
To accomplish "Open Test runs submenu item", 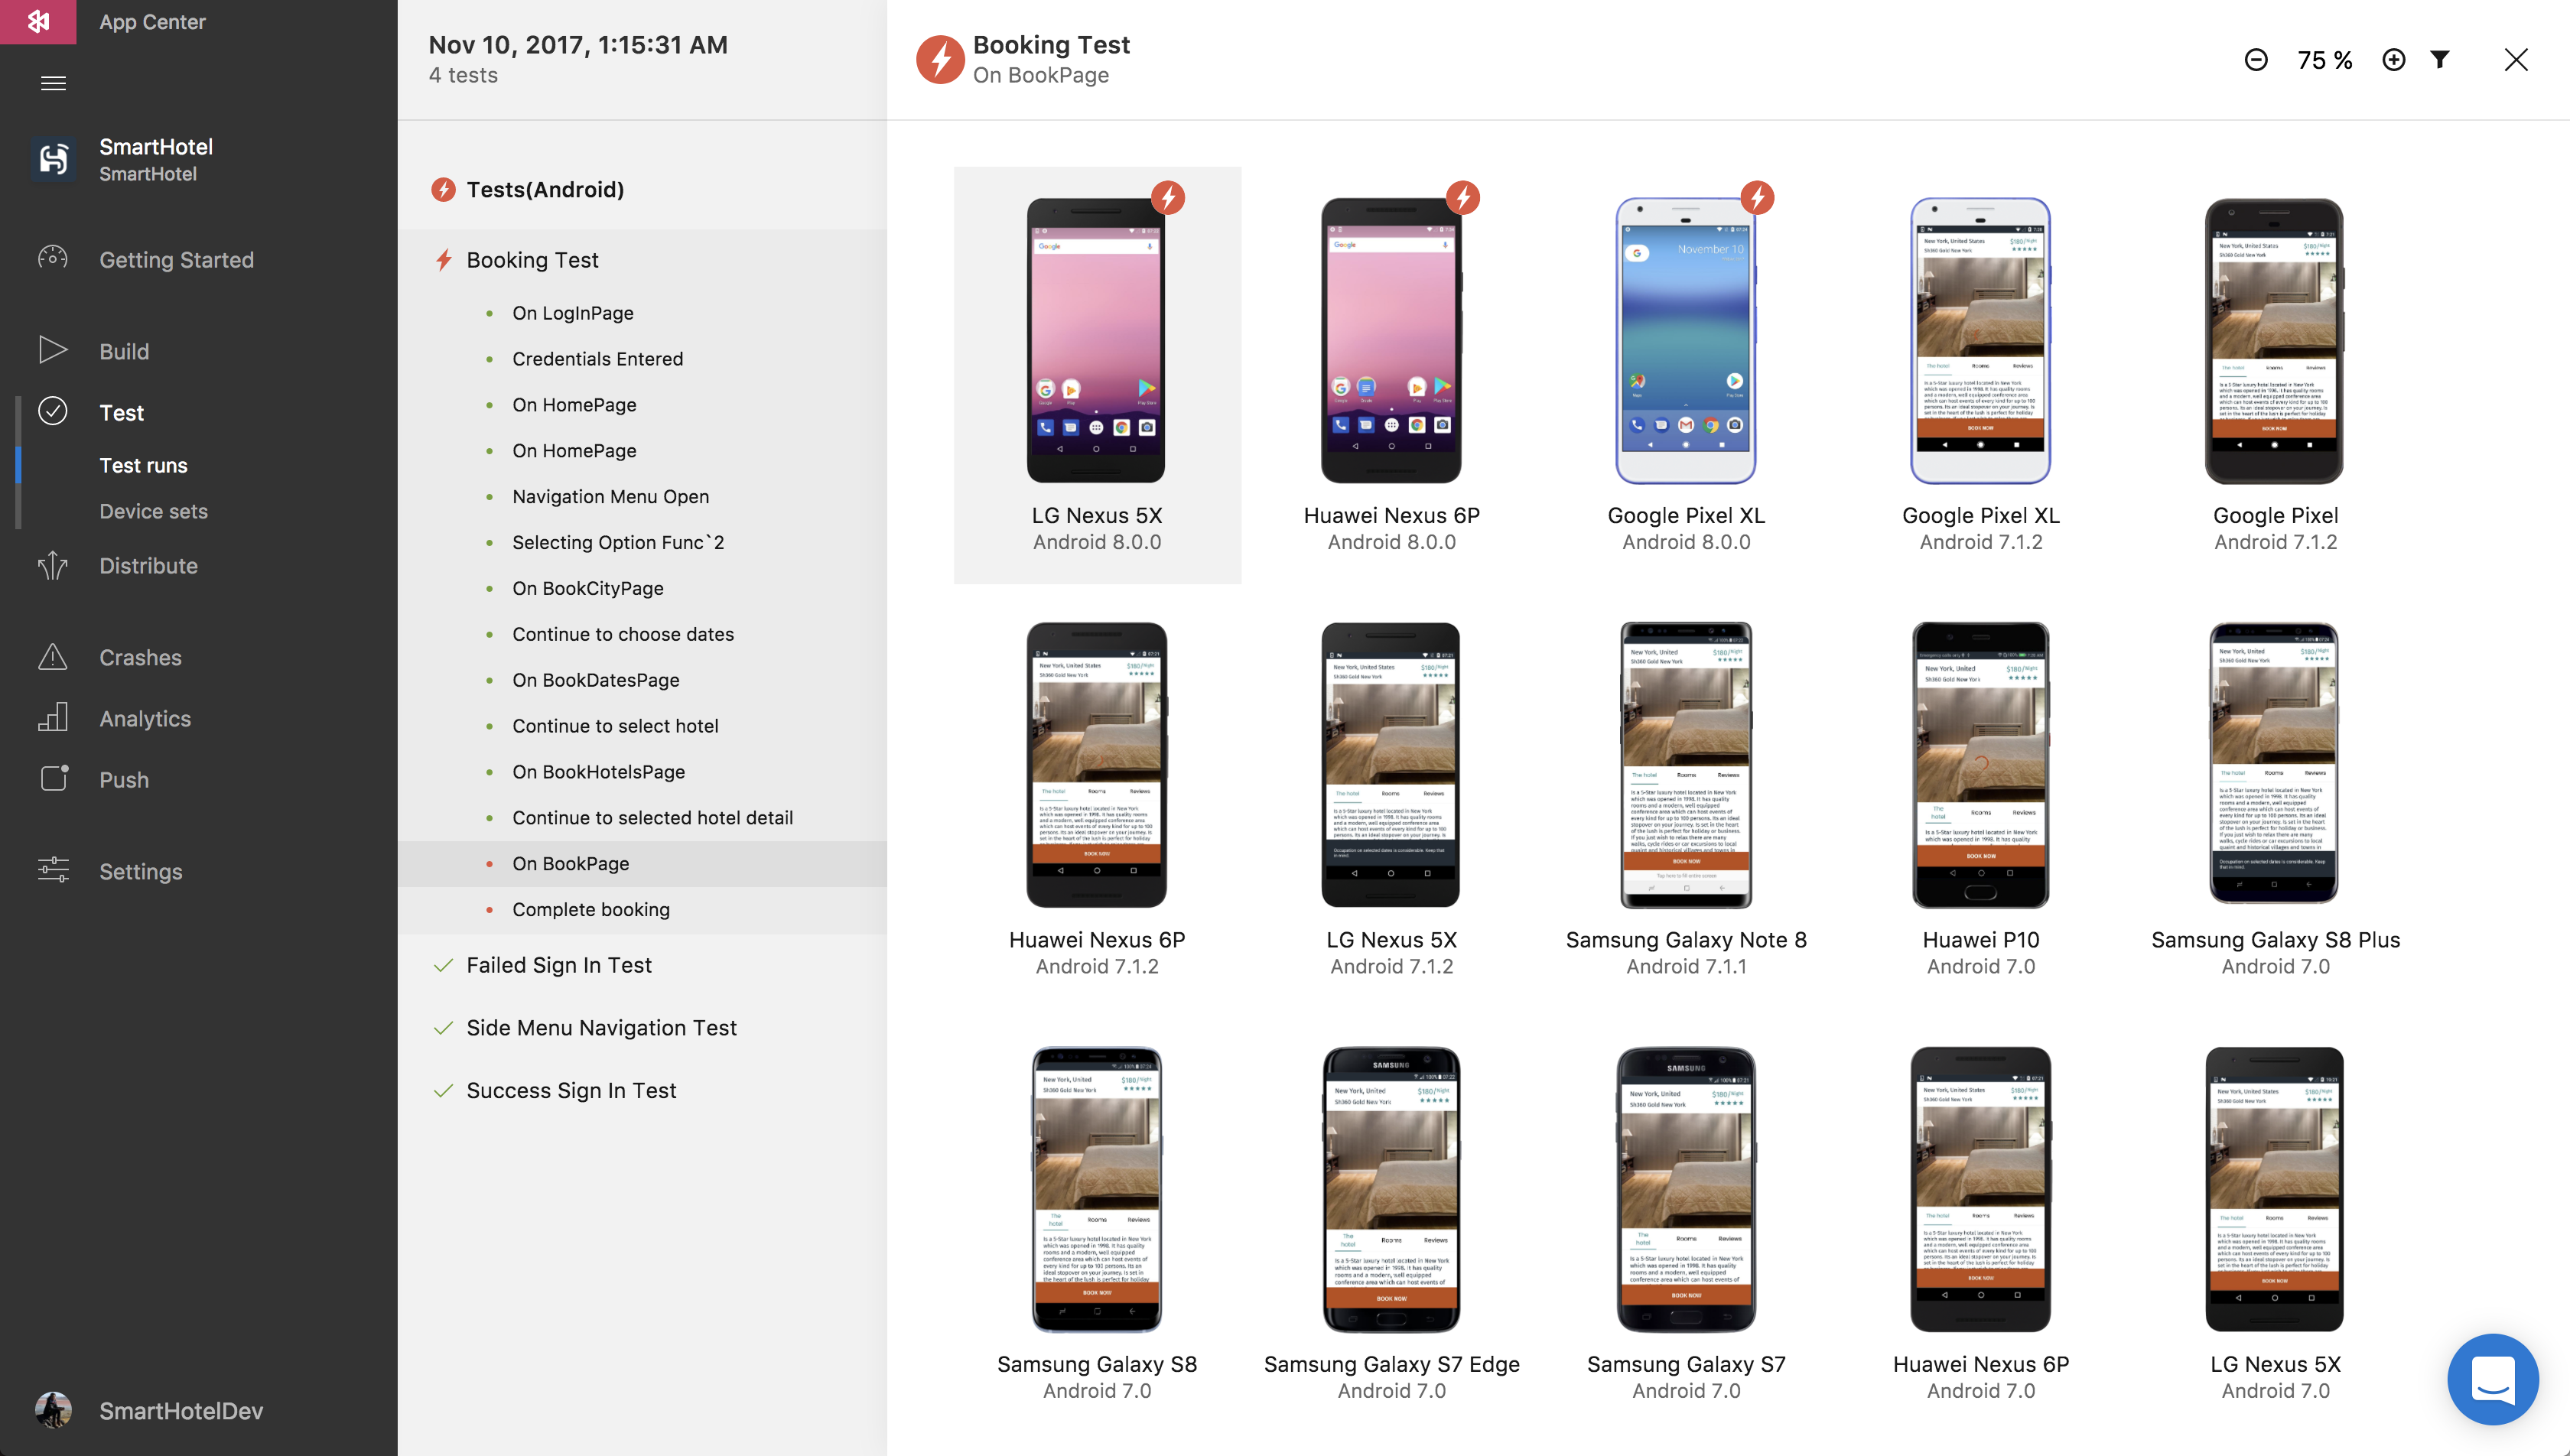I will [x=143, y=465].
